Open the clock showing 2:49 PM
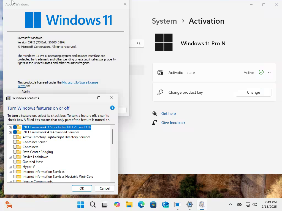Image resolution: width=282 pixels, height=211 pixels. [269, 204]
